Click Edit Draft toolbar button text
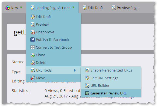The image size is (158, 107). pos(95,8)
